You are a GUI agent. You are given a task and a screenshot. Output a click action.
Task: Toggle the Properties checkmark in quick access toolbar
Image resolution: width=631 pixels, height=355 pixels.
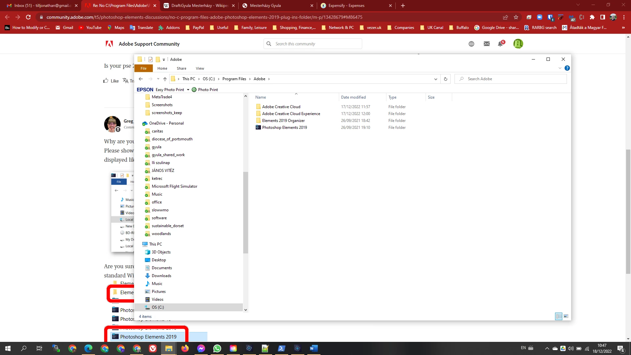[x=151, y=59]
